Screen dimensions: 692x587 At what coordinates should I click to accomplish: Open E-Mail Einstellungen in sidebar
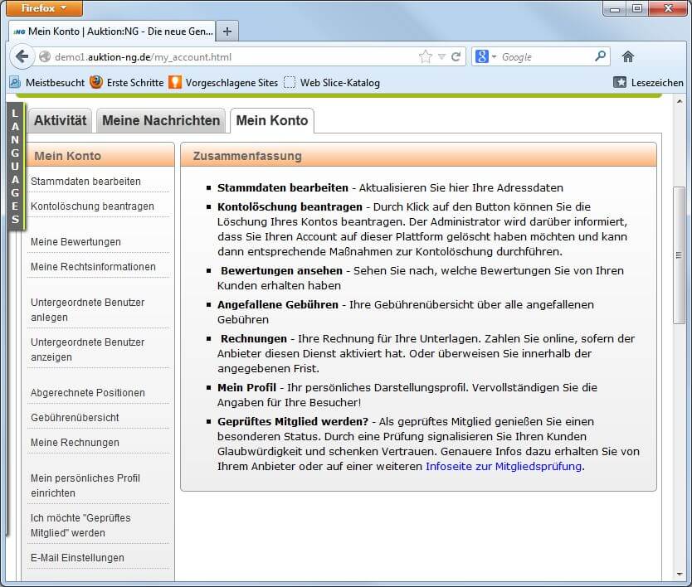tap(77, 557)
